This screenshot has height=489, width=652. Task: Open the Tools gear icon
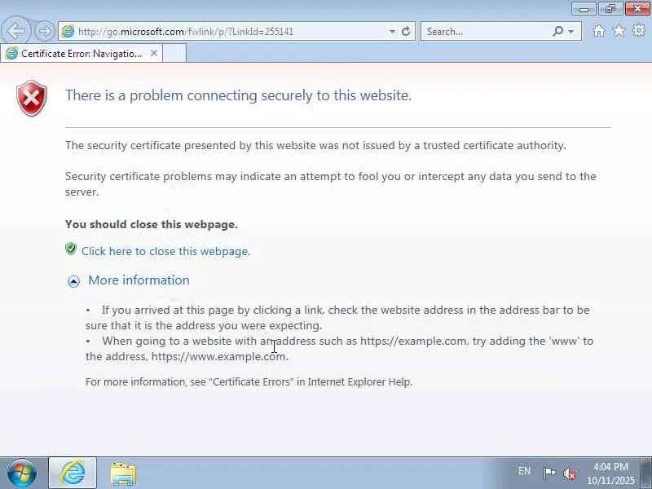[x=639, y=31]
